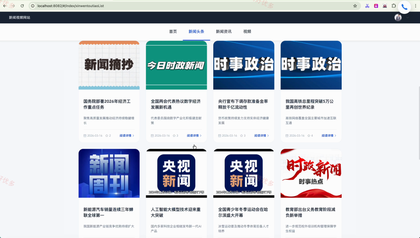Click 阅读详情 on 央行宣布下调 card

point(261,135)
